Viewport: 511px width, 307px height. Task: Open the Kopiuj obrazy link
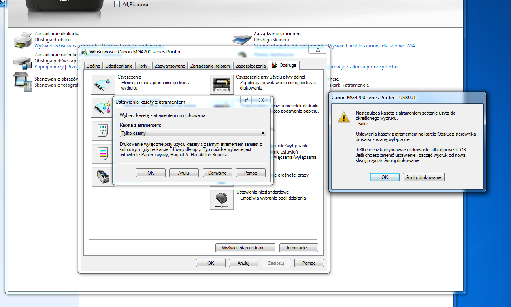(49, 67)
